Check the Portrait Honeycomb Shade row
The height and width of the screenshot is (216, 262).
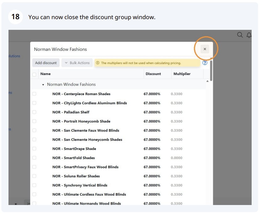34,121
